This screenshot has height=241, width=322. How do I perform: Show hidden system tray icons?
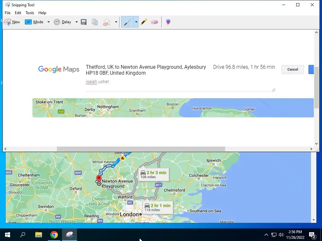266,235
